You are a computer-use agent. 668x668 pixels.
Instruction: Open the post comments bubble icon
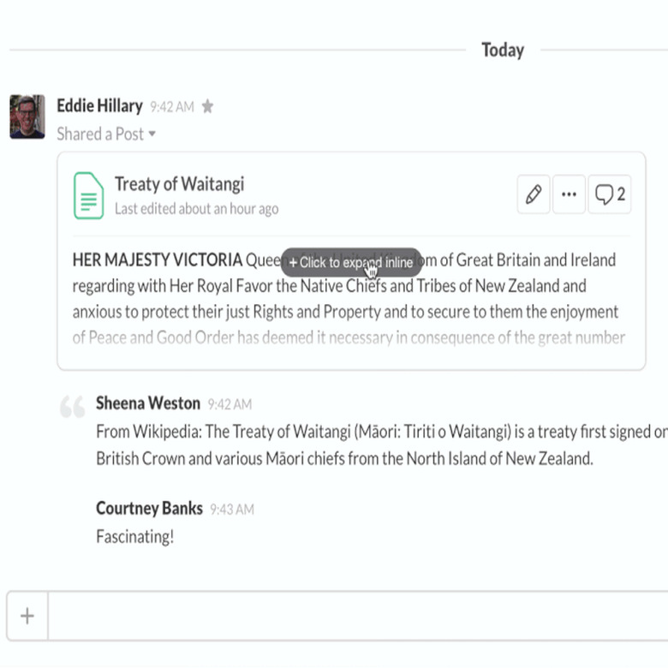(609, 195)
